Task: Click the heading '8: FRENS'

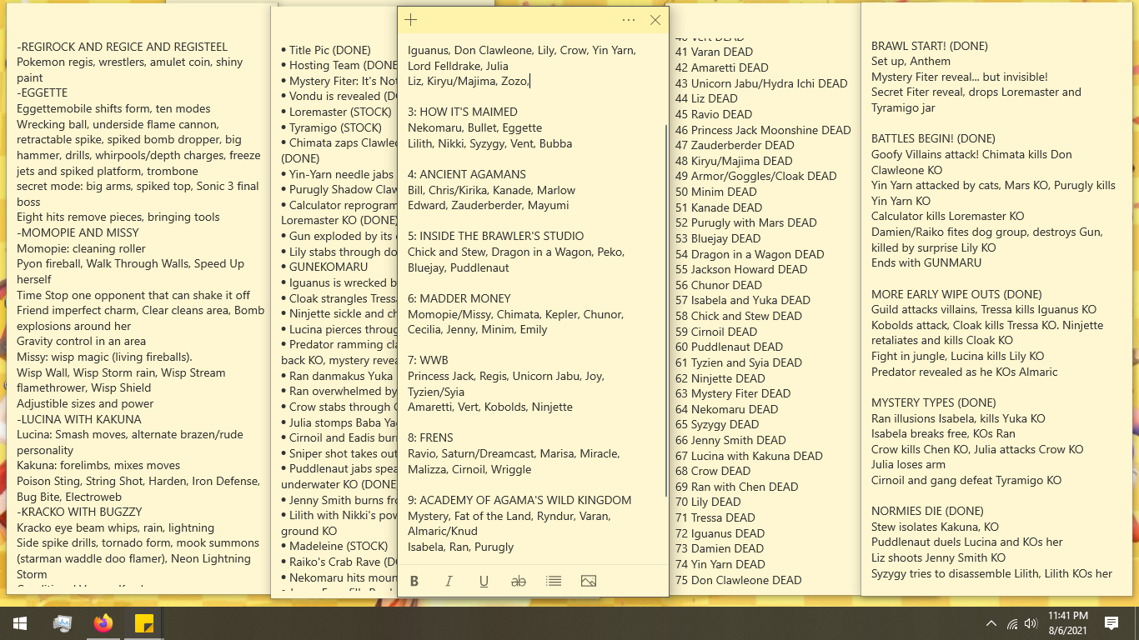Action: click(x=430, y=437)
